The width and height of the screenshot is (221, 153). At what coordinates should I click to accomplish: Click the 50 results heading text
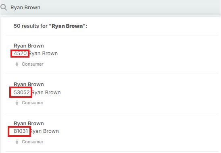[x=50, y=26]
